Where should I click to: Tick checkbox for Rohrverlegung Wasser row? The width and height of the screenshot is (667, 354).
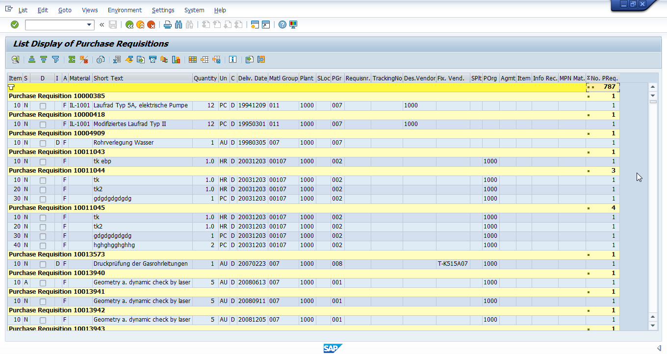(43, 143)
